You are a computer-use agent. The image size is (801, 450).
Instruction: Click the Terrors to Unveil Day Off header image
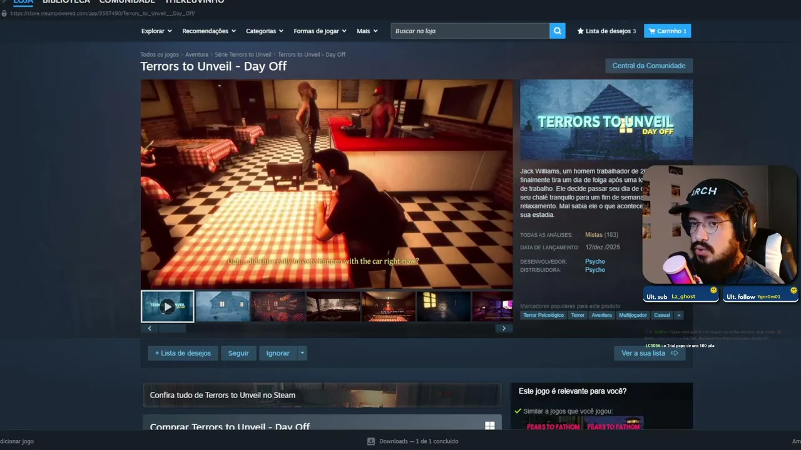click(606, 120)
